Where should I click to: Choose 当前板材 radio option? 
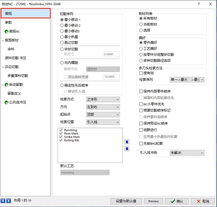click(x=141, y=24)
